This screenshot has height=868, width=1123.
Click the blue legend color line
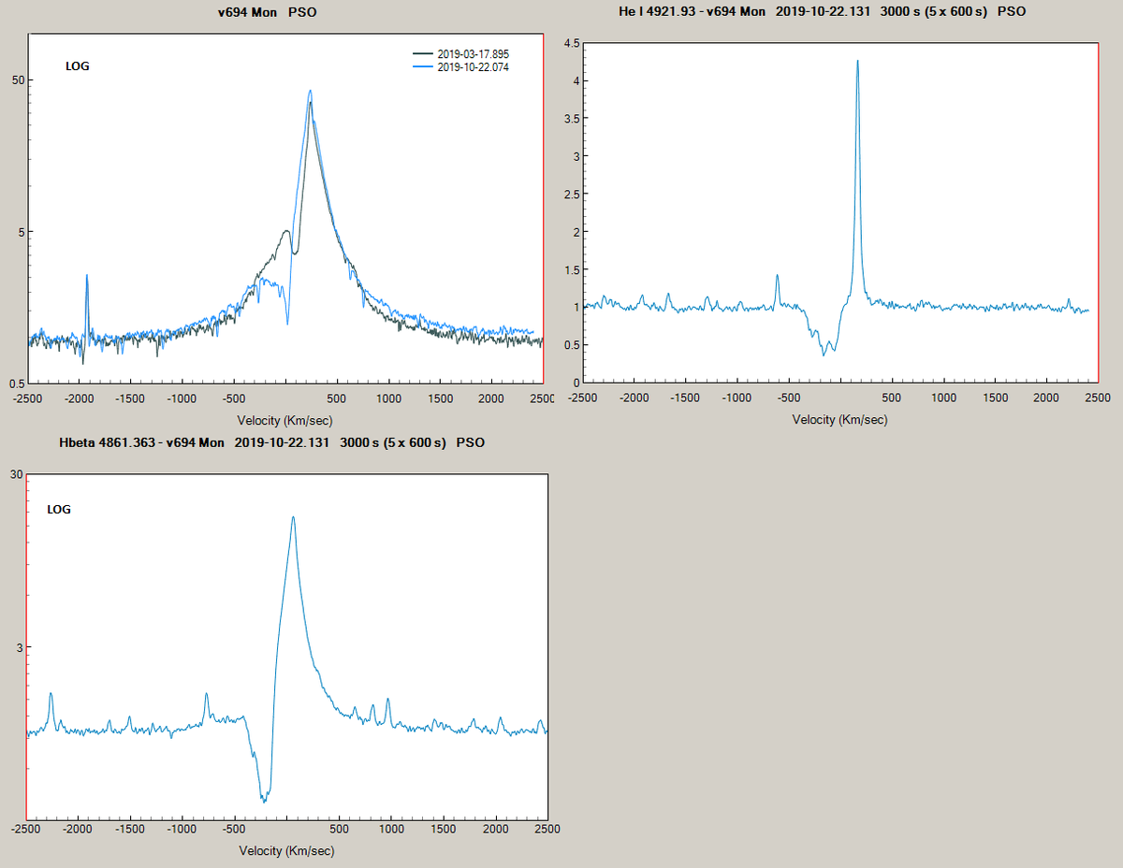point(423,68)
